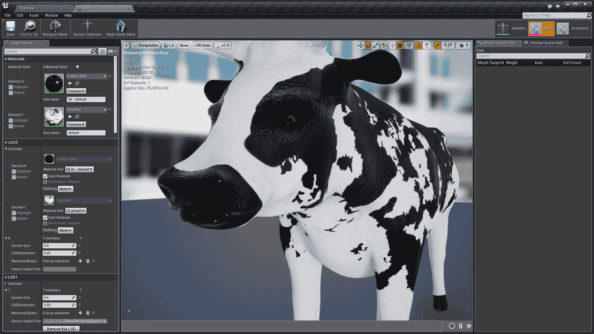This screenshot has width=594, height=334.
Task: Open the Window menu
Action: click(x=51, y=15)
